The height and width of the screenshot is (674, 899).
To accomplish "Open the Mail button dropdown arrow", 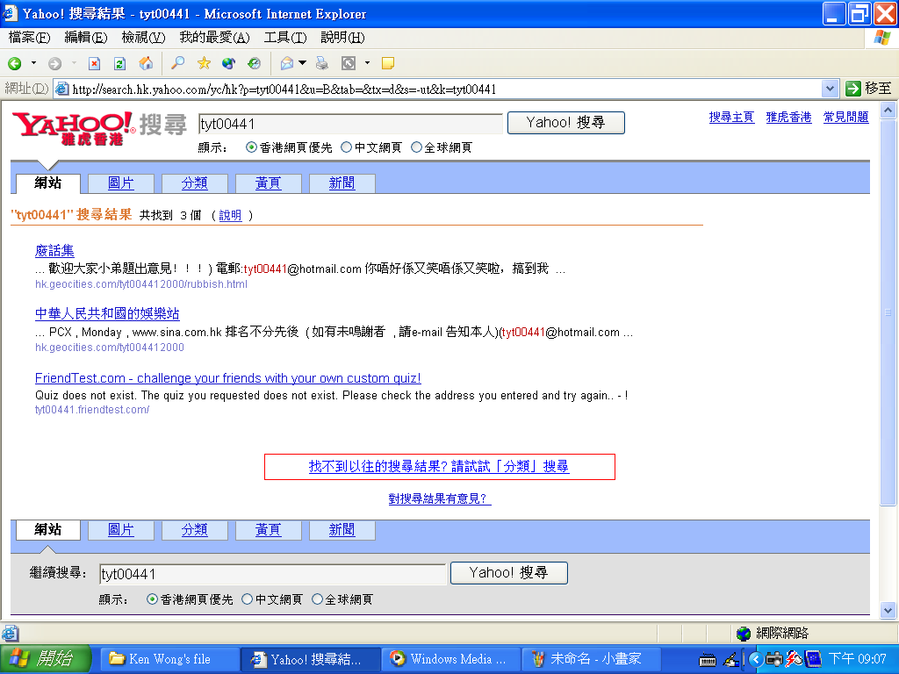I will pos(302,63).
